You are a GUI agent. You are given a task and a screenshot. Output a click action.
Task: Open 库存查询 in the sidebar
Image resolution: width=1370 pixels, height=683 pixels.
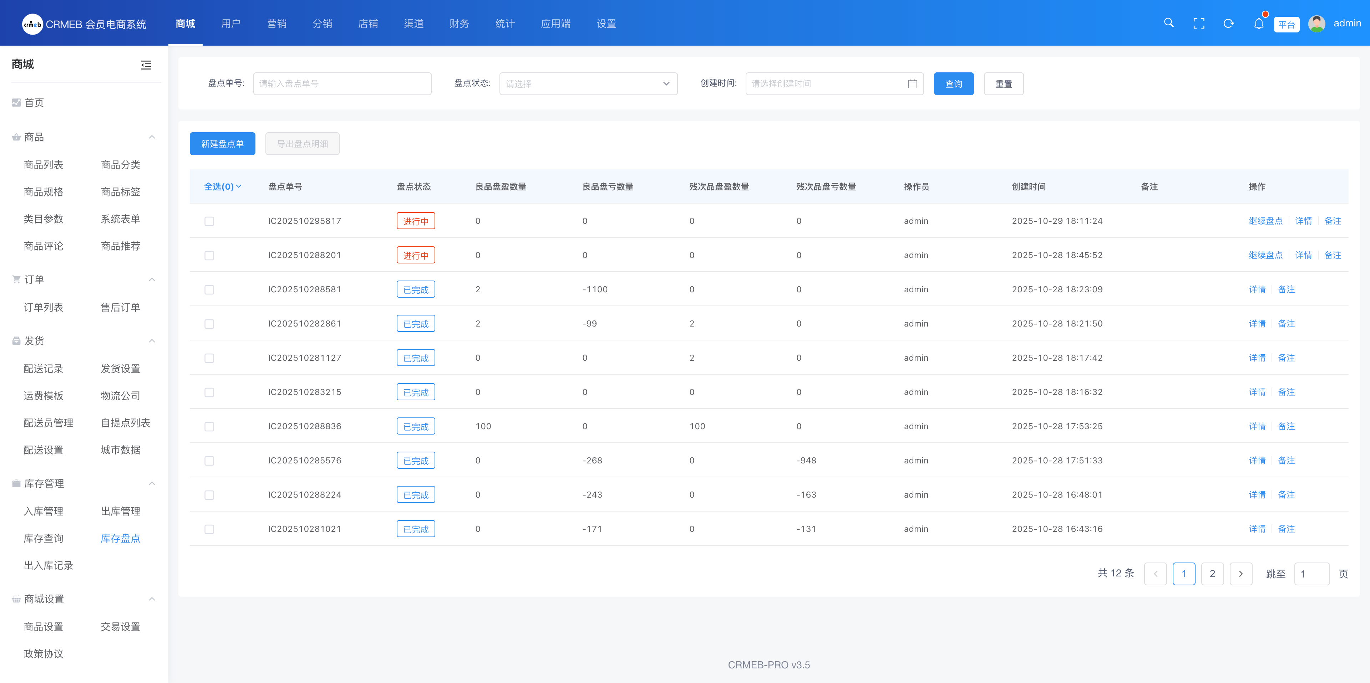click(44, 538)
